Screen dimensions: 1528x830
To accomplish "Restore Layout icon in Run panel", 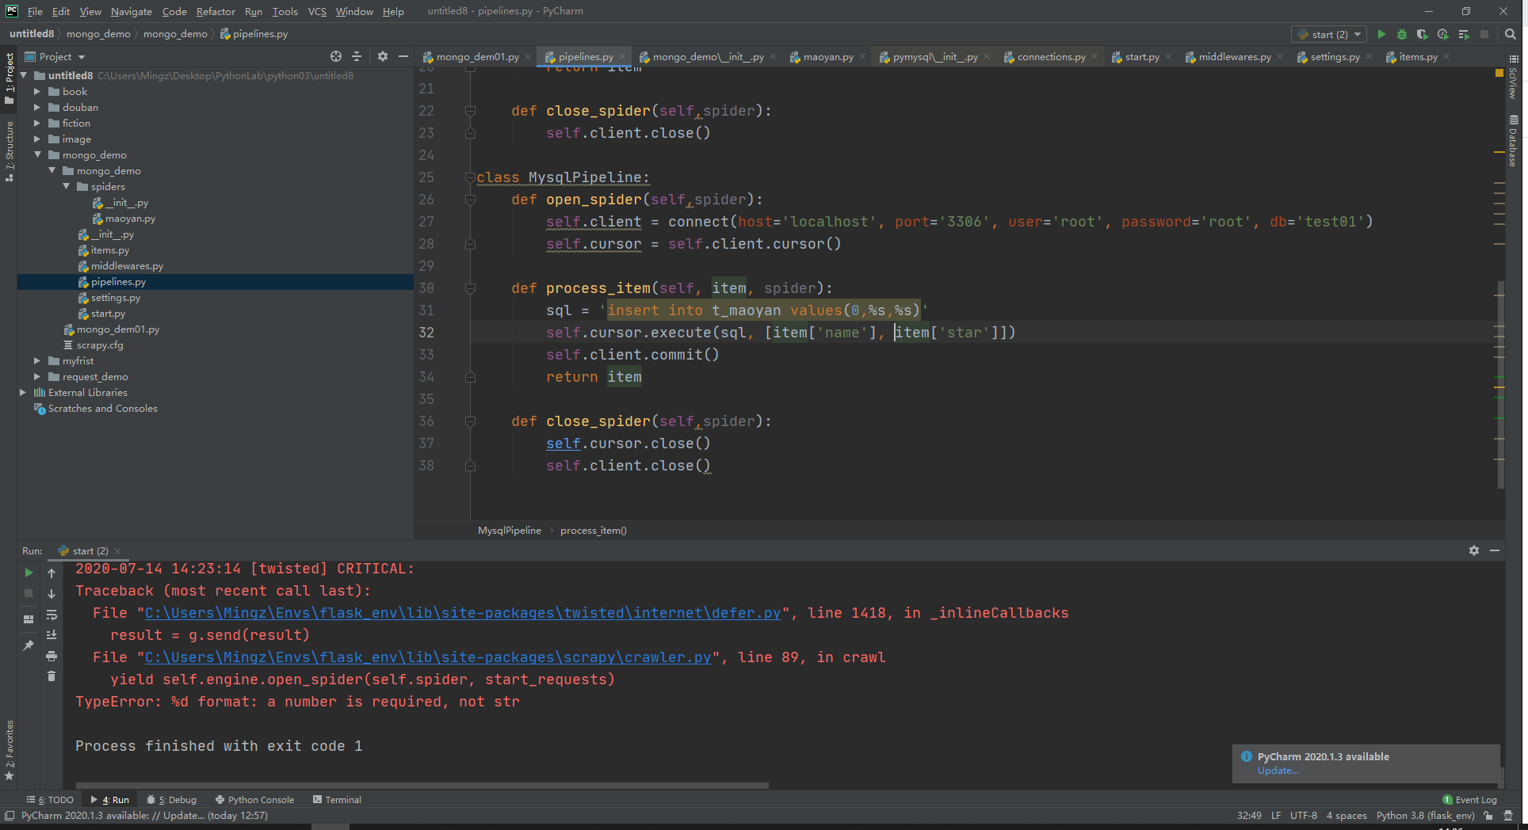I will [29, 619].
